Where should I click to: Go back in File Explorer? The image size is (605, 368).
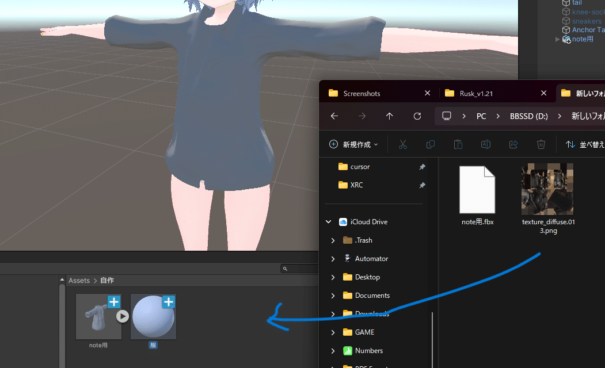coord(334,116)
